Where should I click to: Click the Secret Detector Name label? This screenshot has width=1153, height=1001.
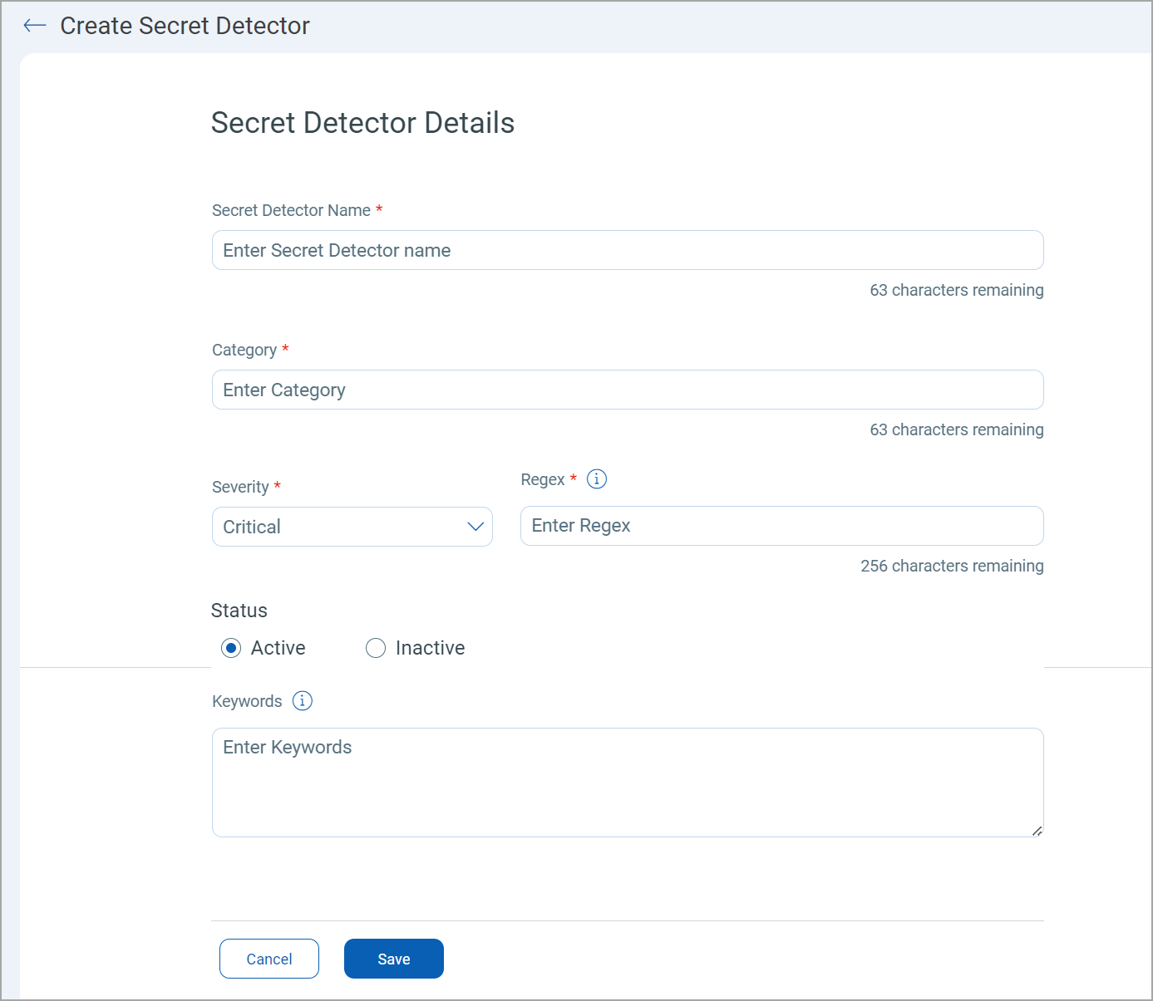(x=291, y=210)
